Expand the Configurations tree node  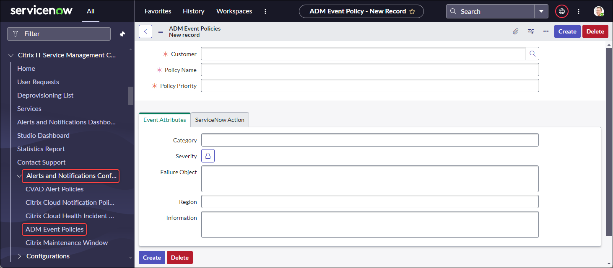[x=19, y=256]
